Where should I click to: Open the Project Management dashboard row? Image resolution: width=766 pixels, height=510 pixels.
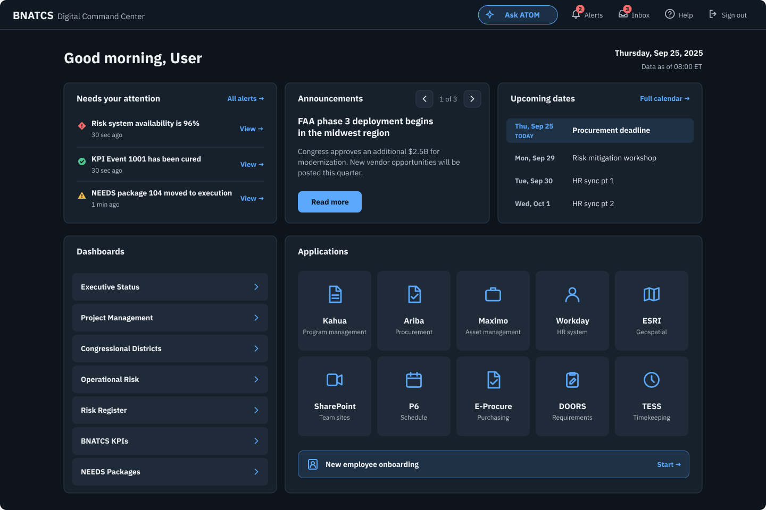coord(170,318)
